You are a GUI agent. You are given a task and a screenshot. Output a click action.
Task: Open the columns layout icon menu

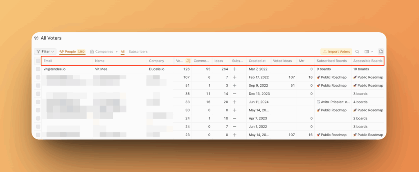pyautogui.click(x=369, y=52)
